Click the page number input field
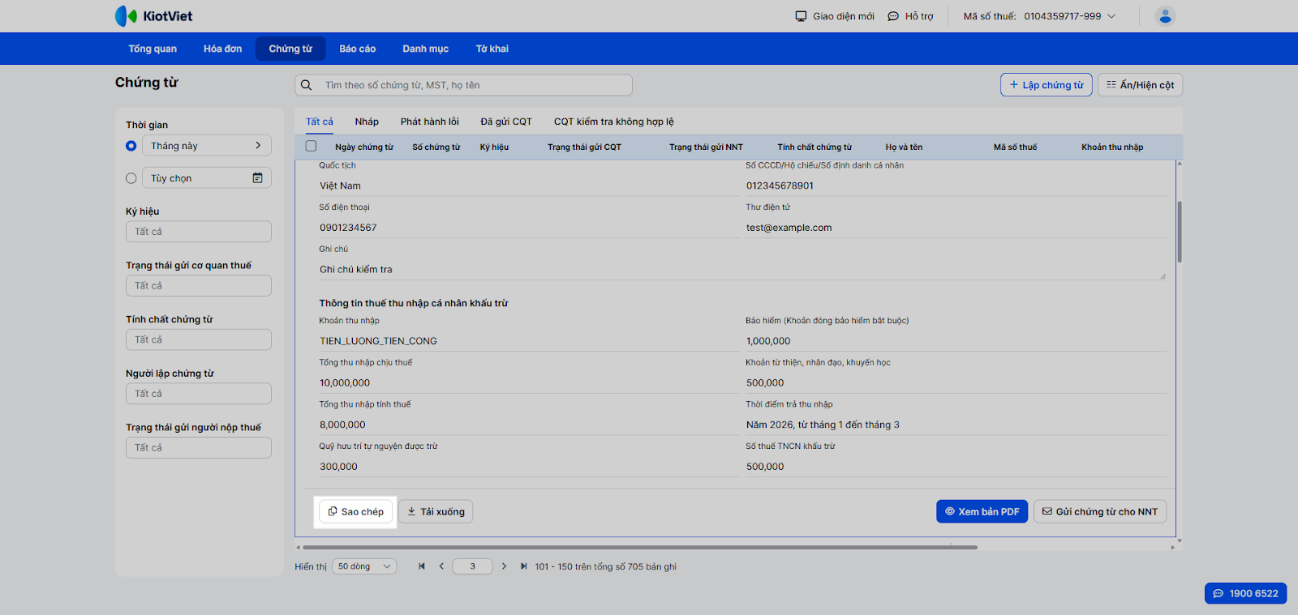This screenshot has height=615, width=1298. [472, 566]
